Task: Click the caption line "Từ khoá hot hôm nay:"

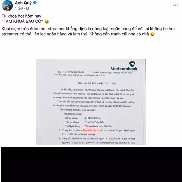Action: (x=22, y=16)
